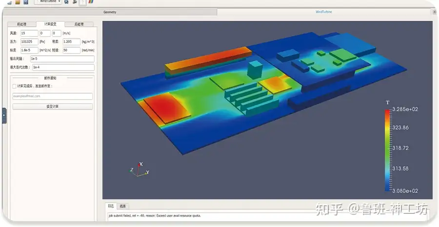Click the blue save disk icon

26,2
